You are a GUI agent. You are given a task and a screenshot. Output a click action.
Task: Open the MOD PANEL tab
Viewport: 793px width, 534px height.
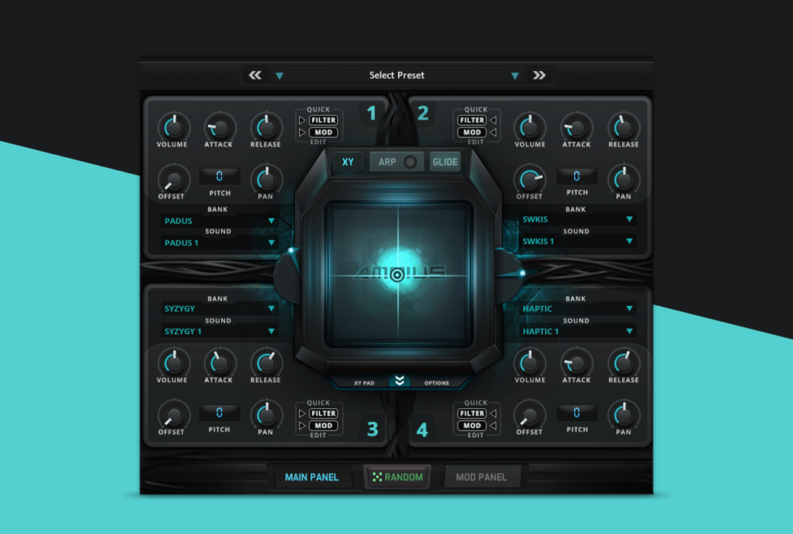click(481, 478)
